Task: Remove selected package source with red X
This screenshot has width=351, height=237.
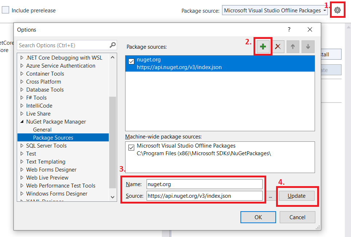Action: (278, 47)
